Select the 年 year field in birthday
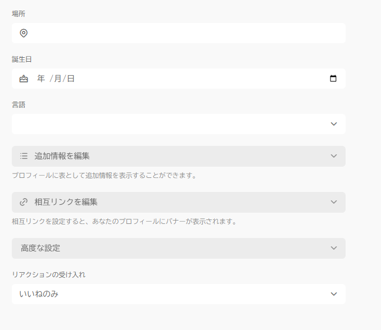381x330 pixels. 41,79
